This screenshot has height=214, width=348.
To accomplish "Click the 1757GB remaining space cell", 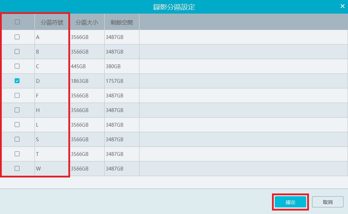I will click(x=122, y=81).
